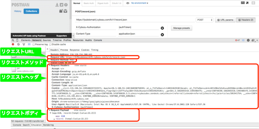This screenshot has height=129, width=259.
Task: Enable the Preserve log checkbox
Action: click(x=34, y=44)
